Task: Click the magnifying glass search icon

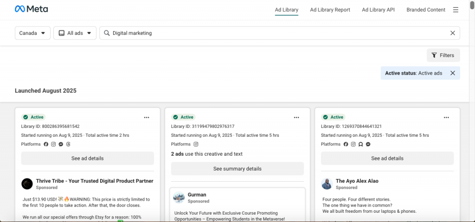Action: 107,33
